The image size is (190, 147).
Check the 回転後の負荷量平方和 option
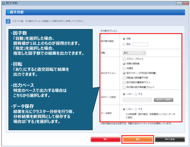(x=124, y=78)
